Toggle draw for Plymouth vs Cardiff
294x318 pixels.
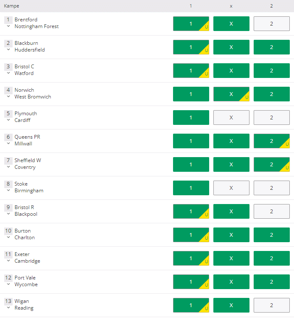coord(231,117)
